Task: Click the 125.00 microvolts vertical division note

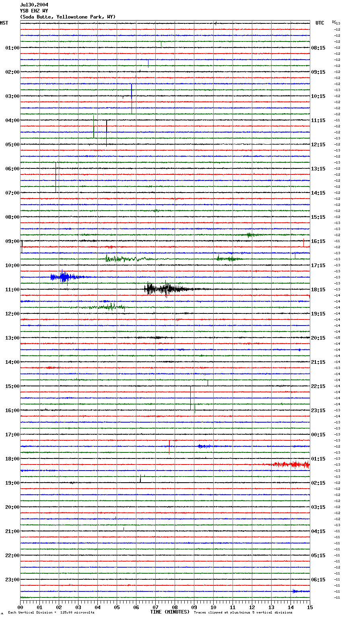Action: coord(52,613)
